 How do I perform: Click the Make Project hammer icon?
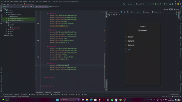pos(124,4)
